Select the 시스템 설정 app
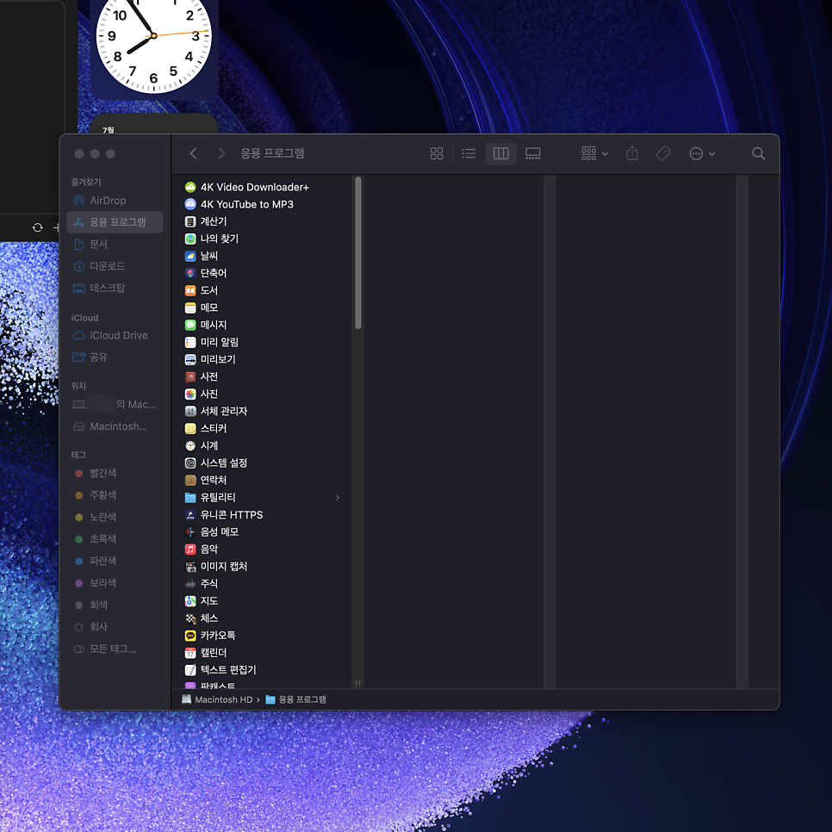The width and height of the screenshot is (832, 832). click(x=262, y=463)
